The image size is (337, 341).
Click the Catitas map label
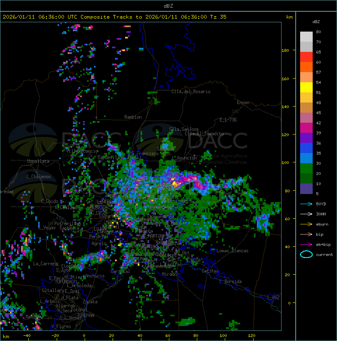pyautogui.click(x=210, y=271)
